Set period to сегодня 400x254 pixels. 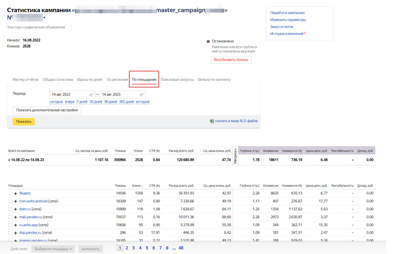pos(56,102)
